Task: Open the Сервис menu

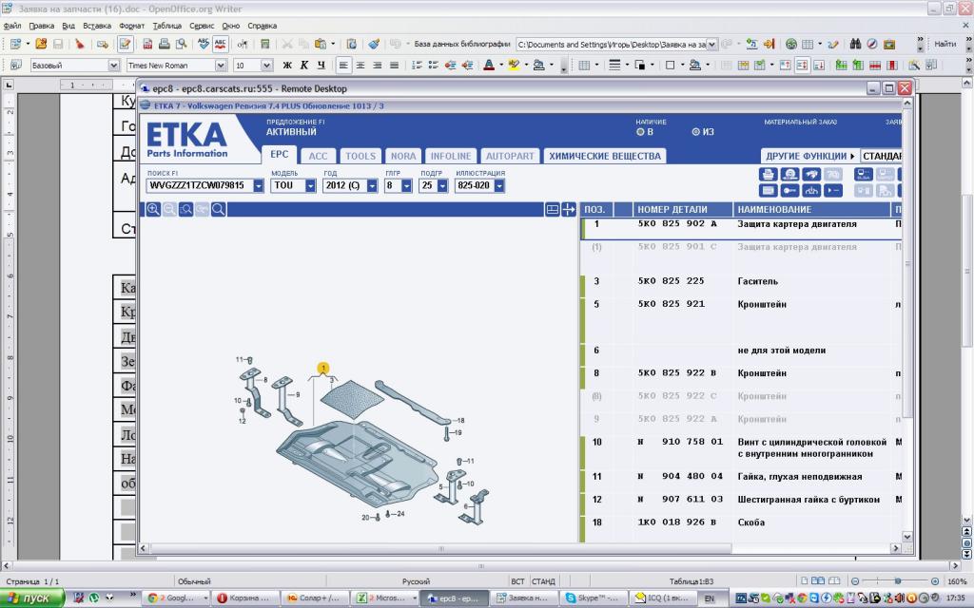Action: pos(202,26)
